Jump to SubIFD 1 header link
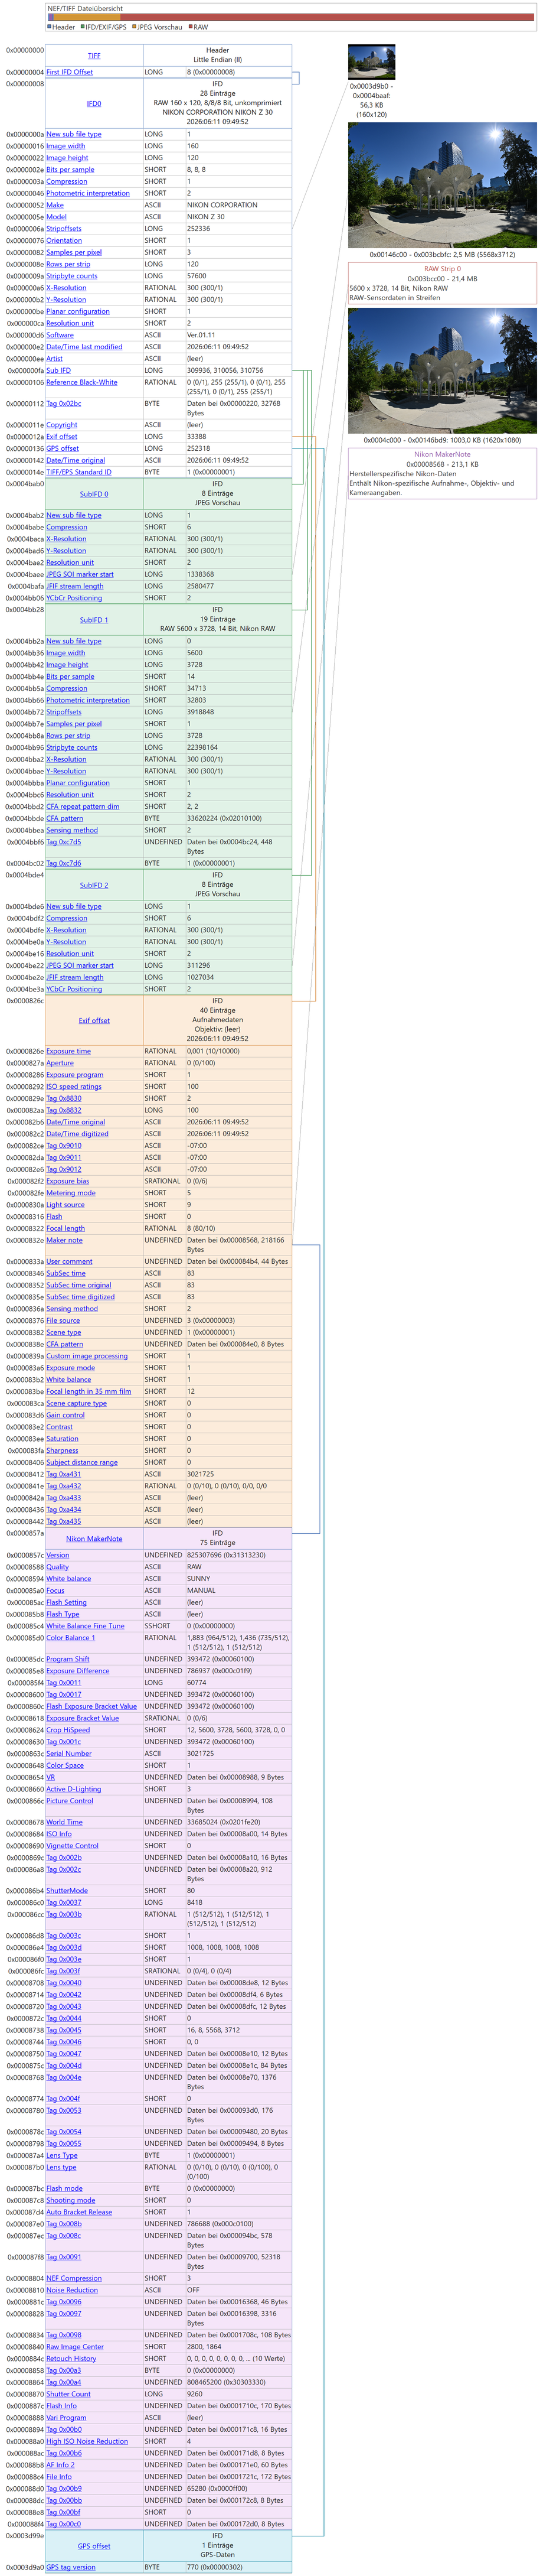 click(94, 620)
